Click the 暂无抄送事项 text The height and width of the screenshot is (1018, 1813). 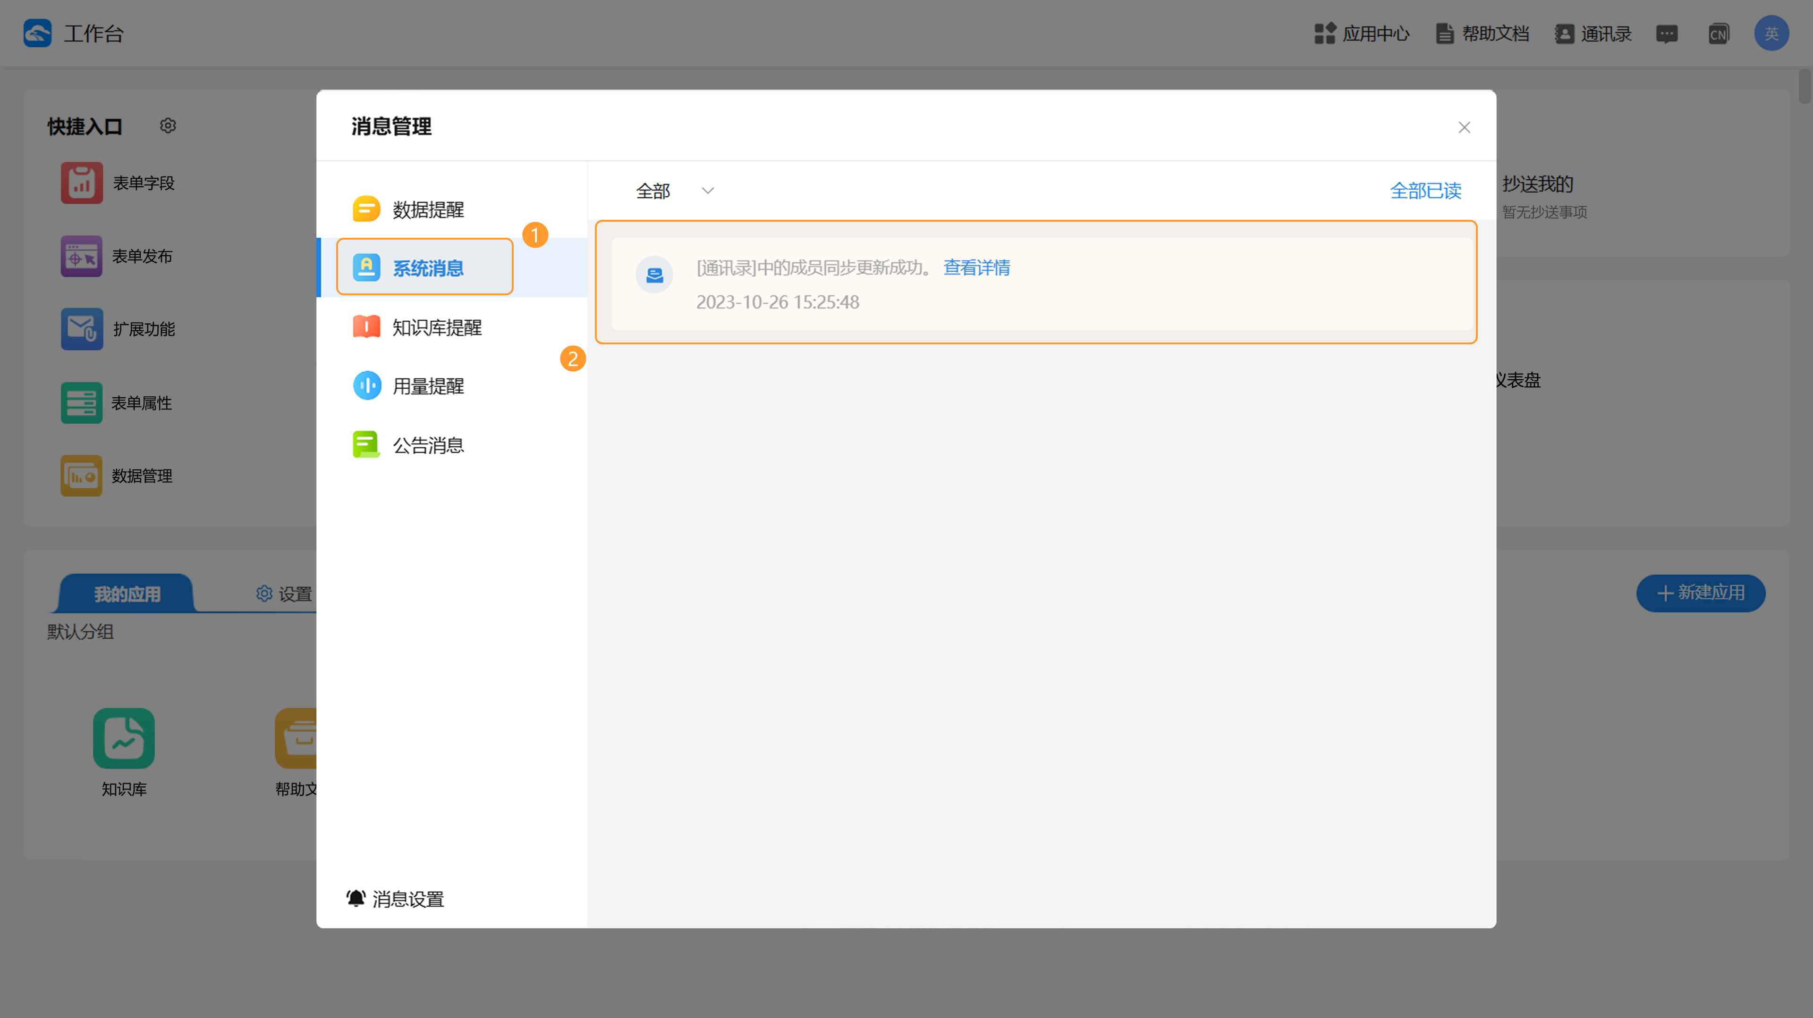pyautogui.click(x=1545, y=212)
